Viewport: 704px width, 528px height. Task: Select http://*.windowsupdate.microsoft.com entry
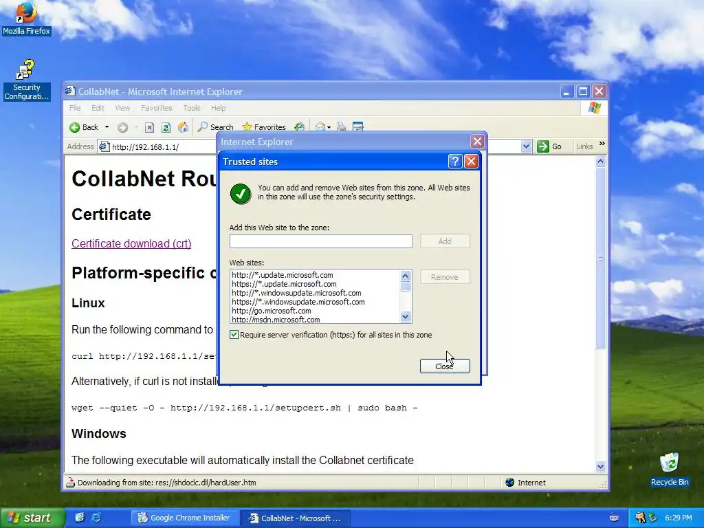pyautogui.click(x=296, y=293)
